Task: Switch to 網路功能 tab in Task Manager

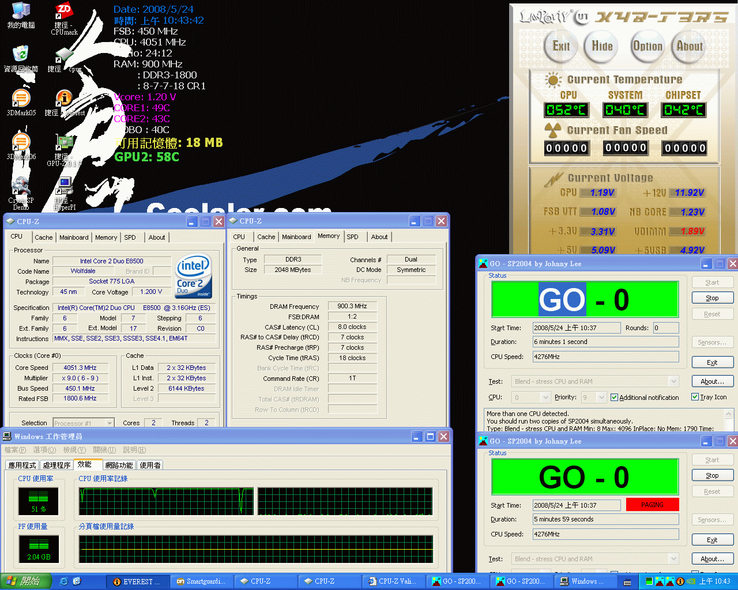Action: (x=119, y=465)
